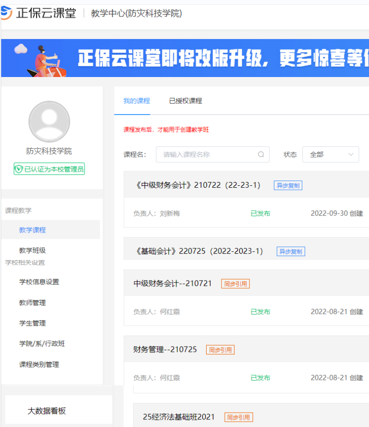
Task: Open 教学班级 in the sidebar
Action: (x=33, y=250)
